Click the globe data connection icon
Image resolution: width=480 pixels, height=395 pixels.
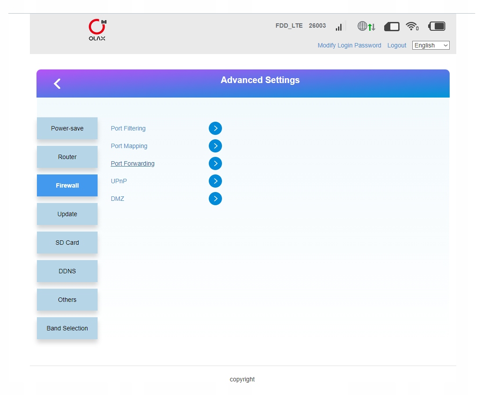(366, 26)
